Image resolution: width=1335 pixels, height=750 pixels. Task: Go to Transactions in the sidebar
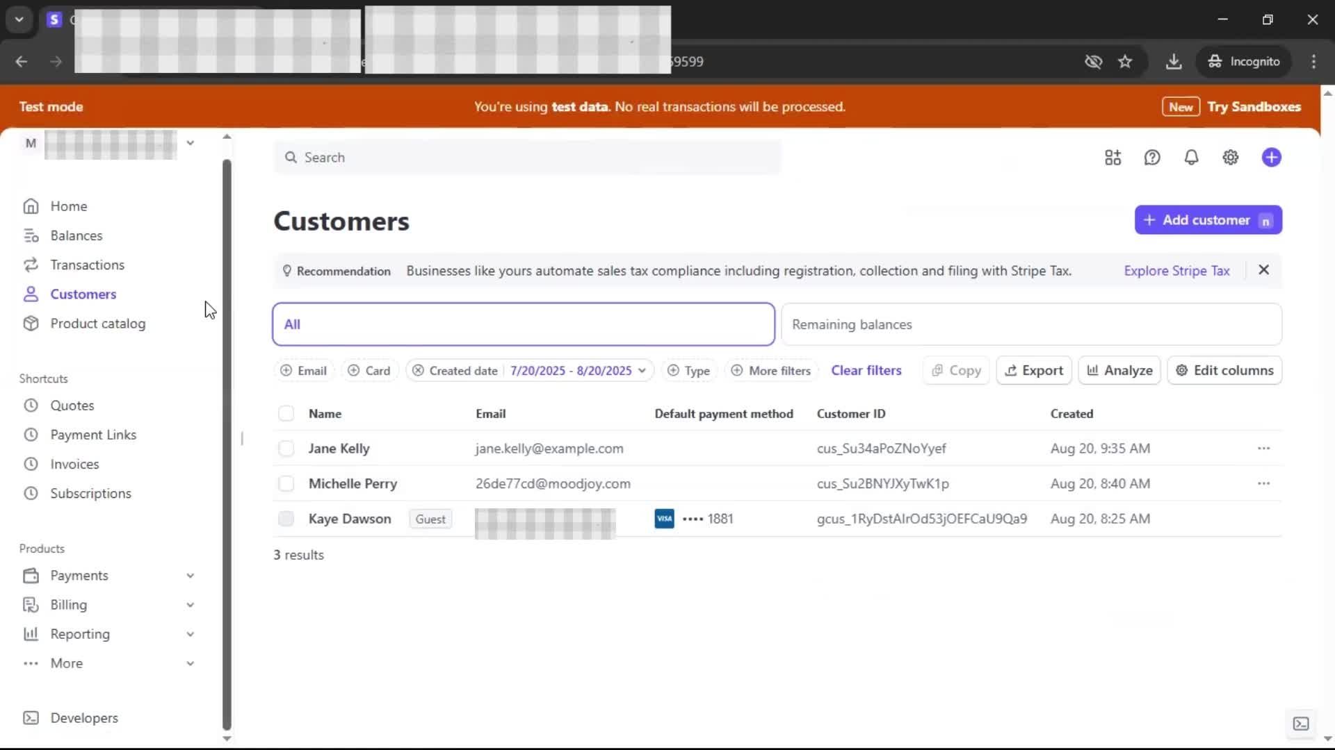click(87, 265)
